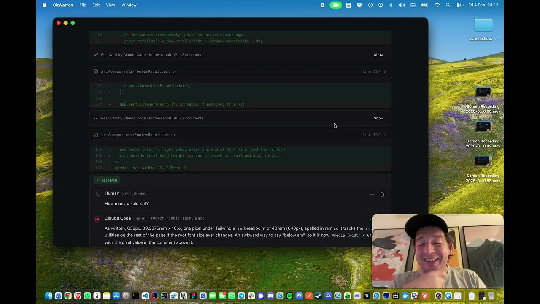The height and width of the screenshot is (304, 540).
Task: Open Control Center
Action: click(x=459, y=5)
